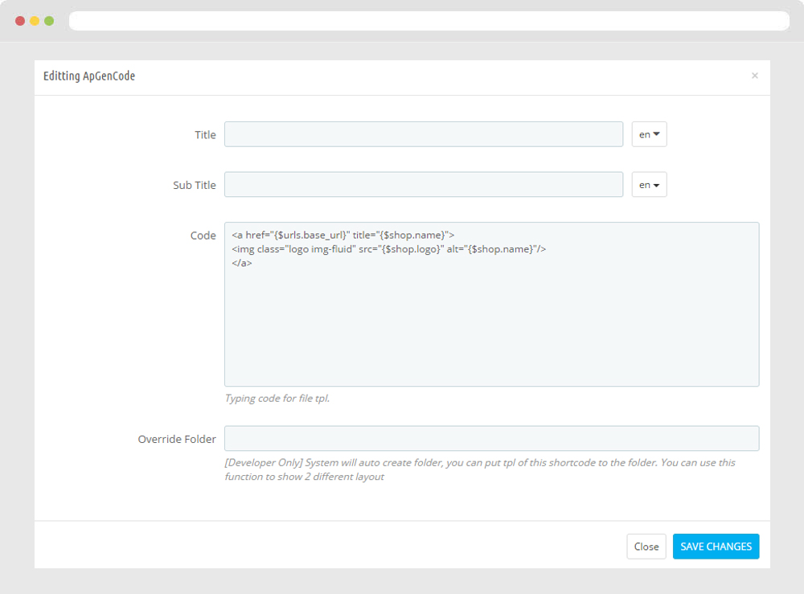Click the "Typing code for file tpl." hint
This screenshot has width=804, height=594.
pyautogui.click(x=277, y=398)
